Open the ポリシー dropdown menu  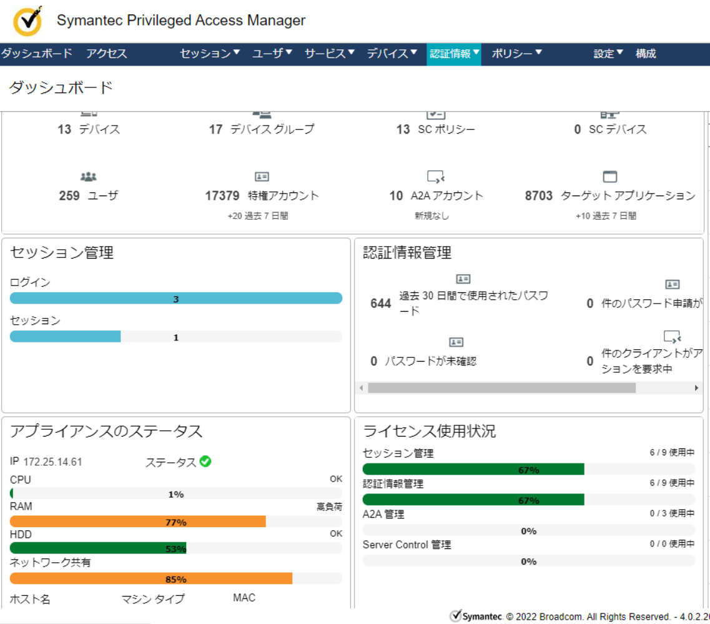(x=516, y=54)
